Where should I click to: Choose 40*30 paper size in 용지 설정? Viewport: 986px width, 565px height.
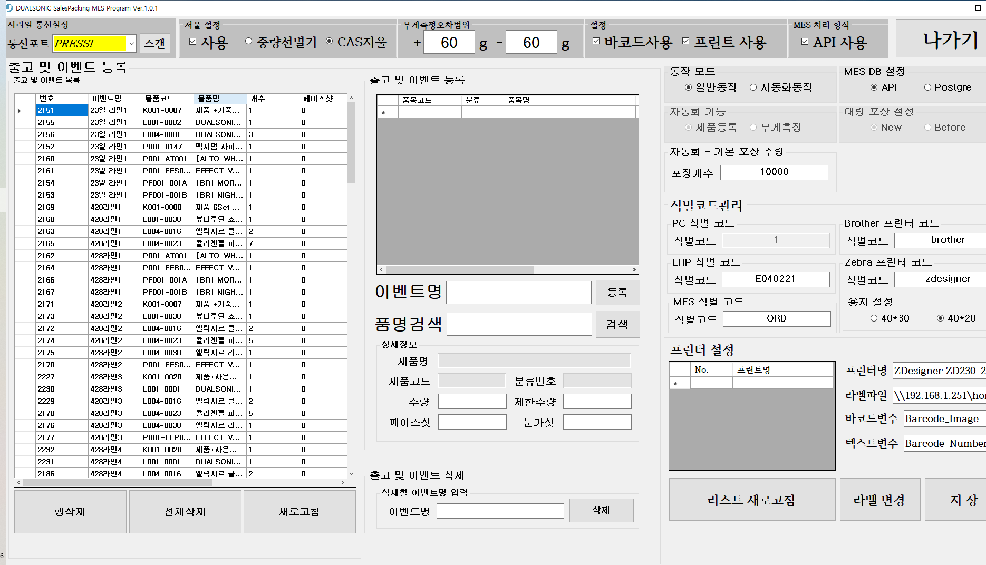[874, 318]
